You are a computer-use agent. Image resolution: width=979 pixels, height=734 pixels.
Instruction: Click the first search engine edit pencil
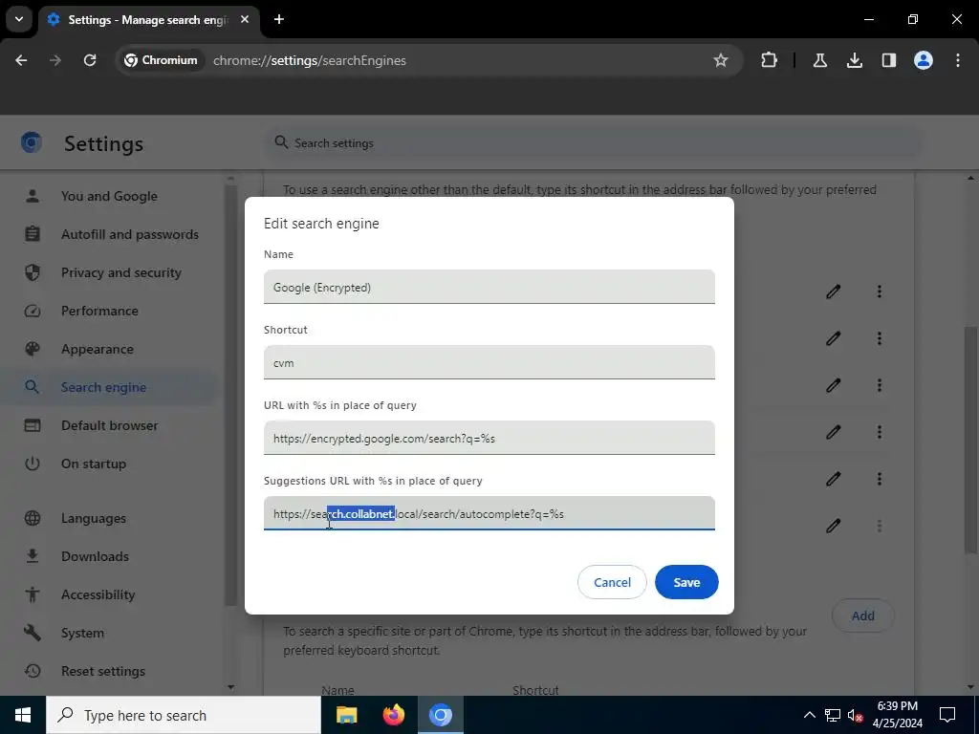tap(833, 291)
